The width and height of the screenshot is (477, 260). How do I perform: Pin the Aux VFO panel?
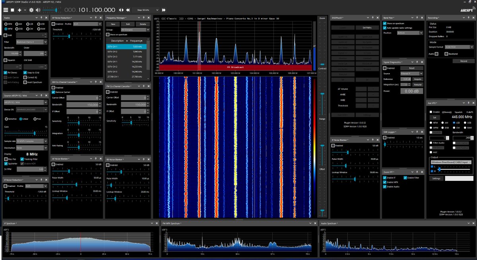pyautogui.click(x=469, y=103)
